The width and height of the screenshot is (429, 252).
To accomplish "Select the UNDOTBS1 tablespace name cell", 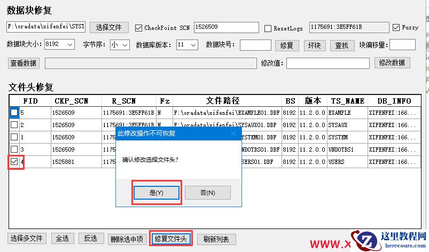I will point(347,149).
